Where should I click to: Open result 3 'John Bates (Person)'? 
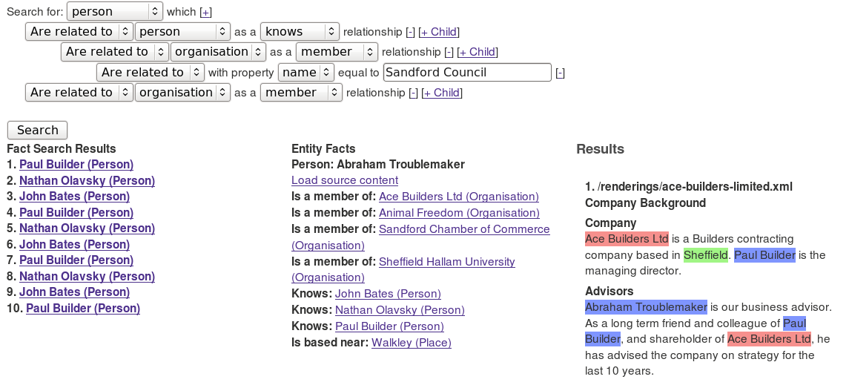pyautogui.click(x=74, y=197)
